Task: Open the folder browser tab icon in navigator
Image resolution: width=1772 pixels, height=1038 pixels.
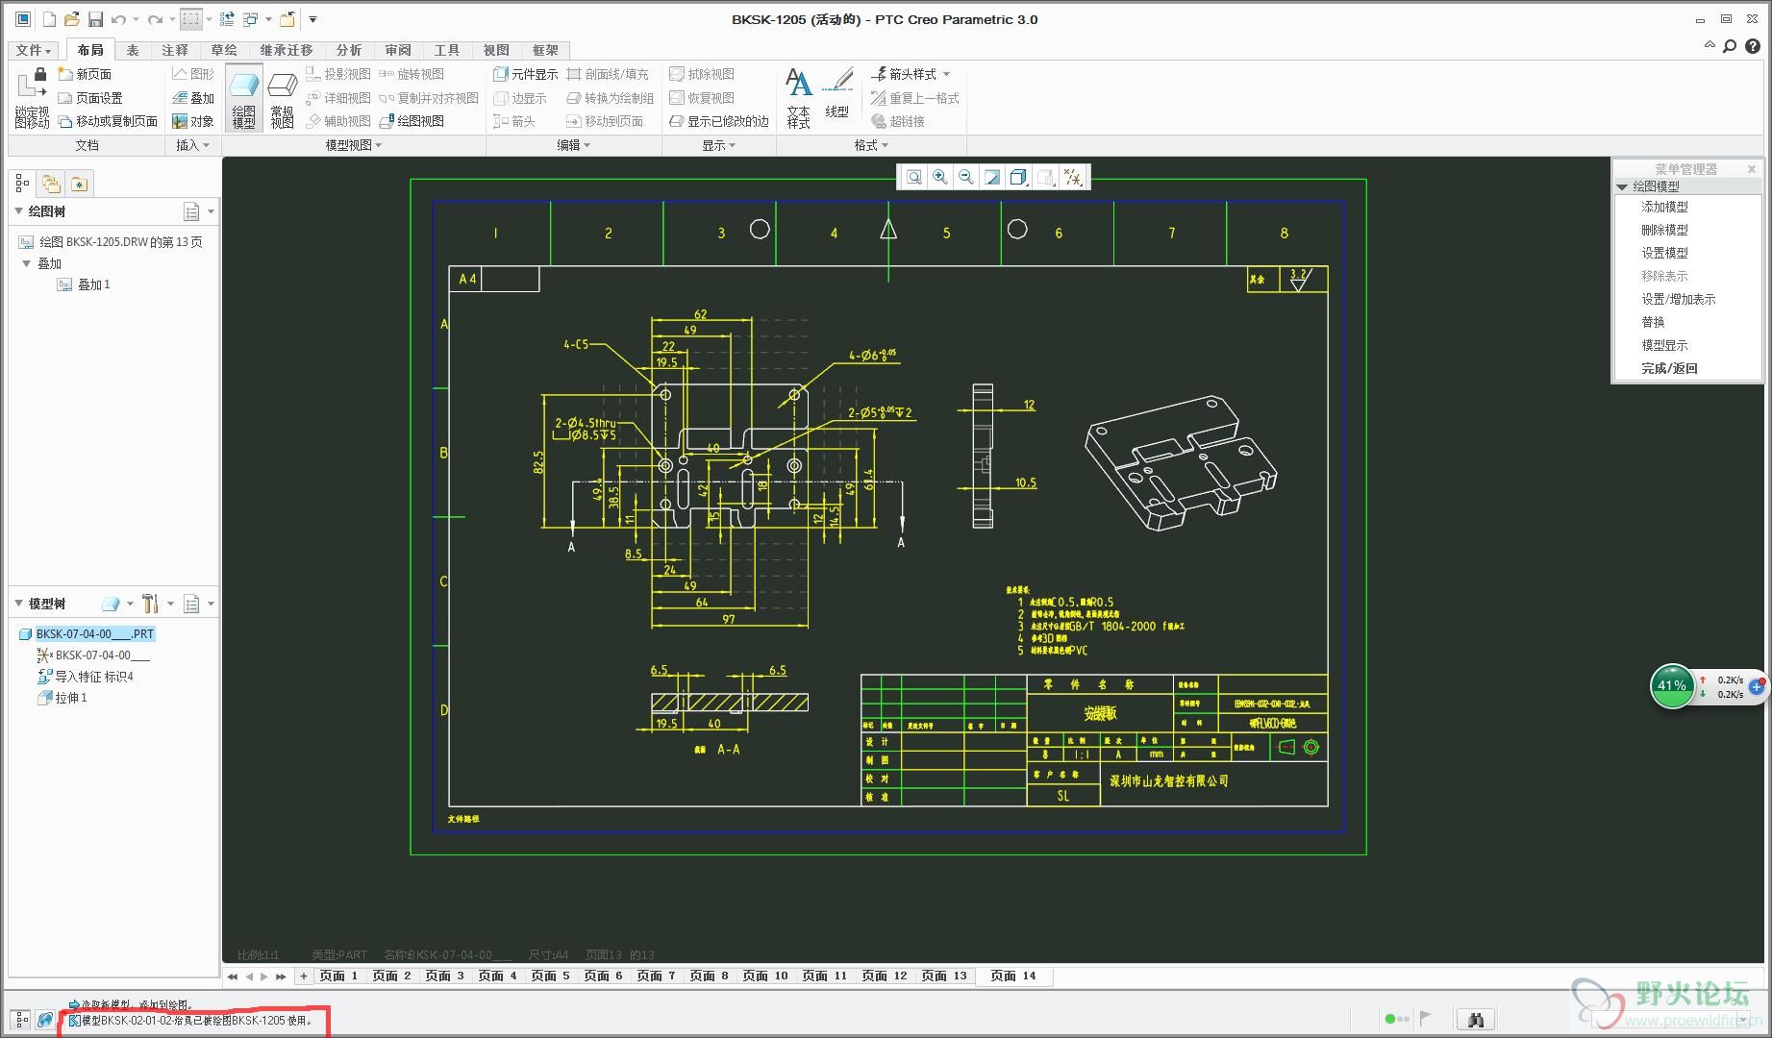Action: [x=51, y=184]
